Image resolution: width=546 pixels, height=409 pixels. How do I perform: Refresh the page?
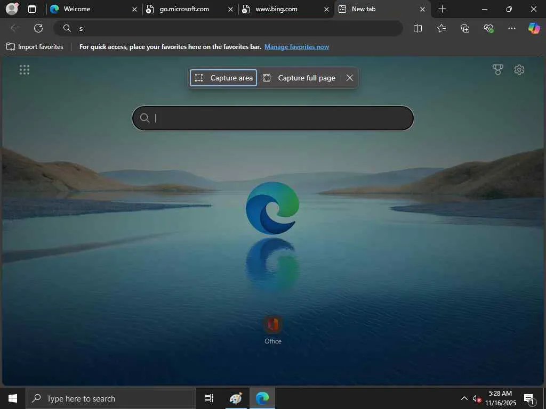[x=38, y=28]
